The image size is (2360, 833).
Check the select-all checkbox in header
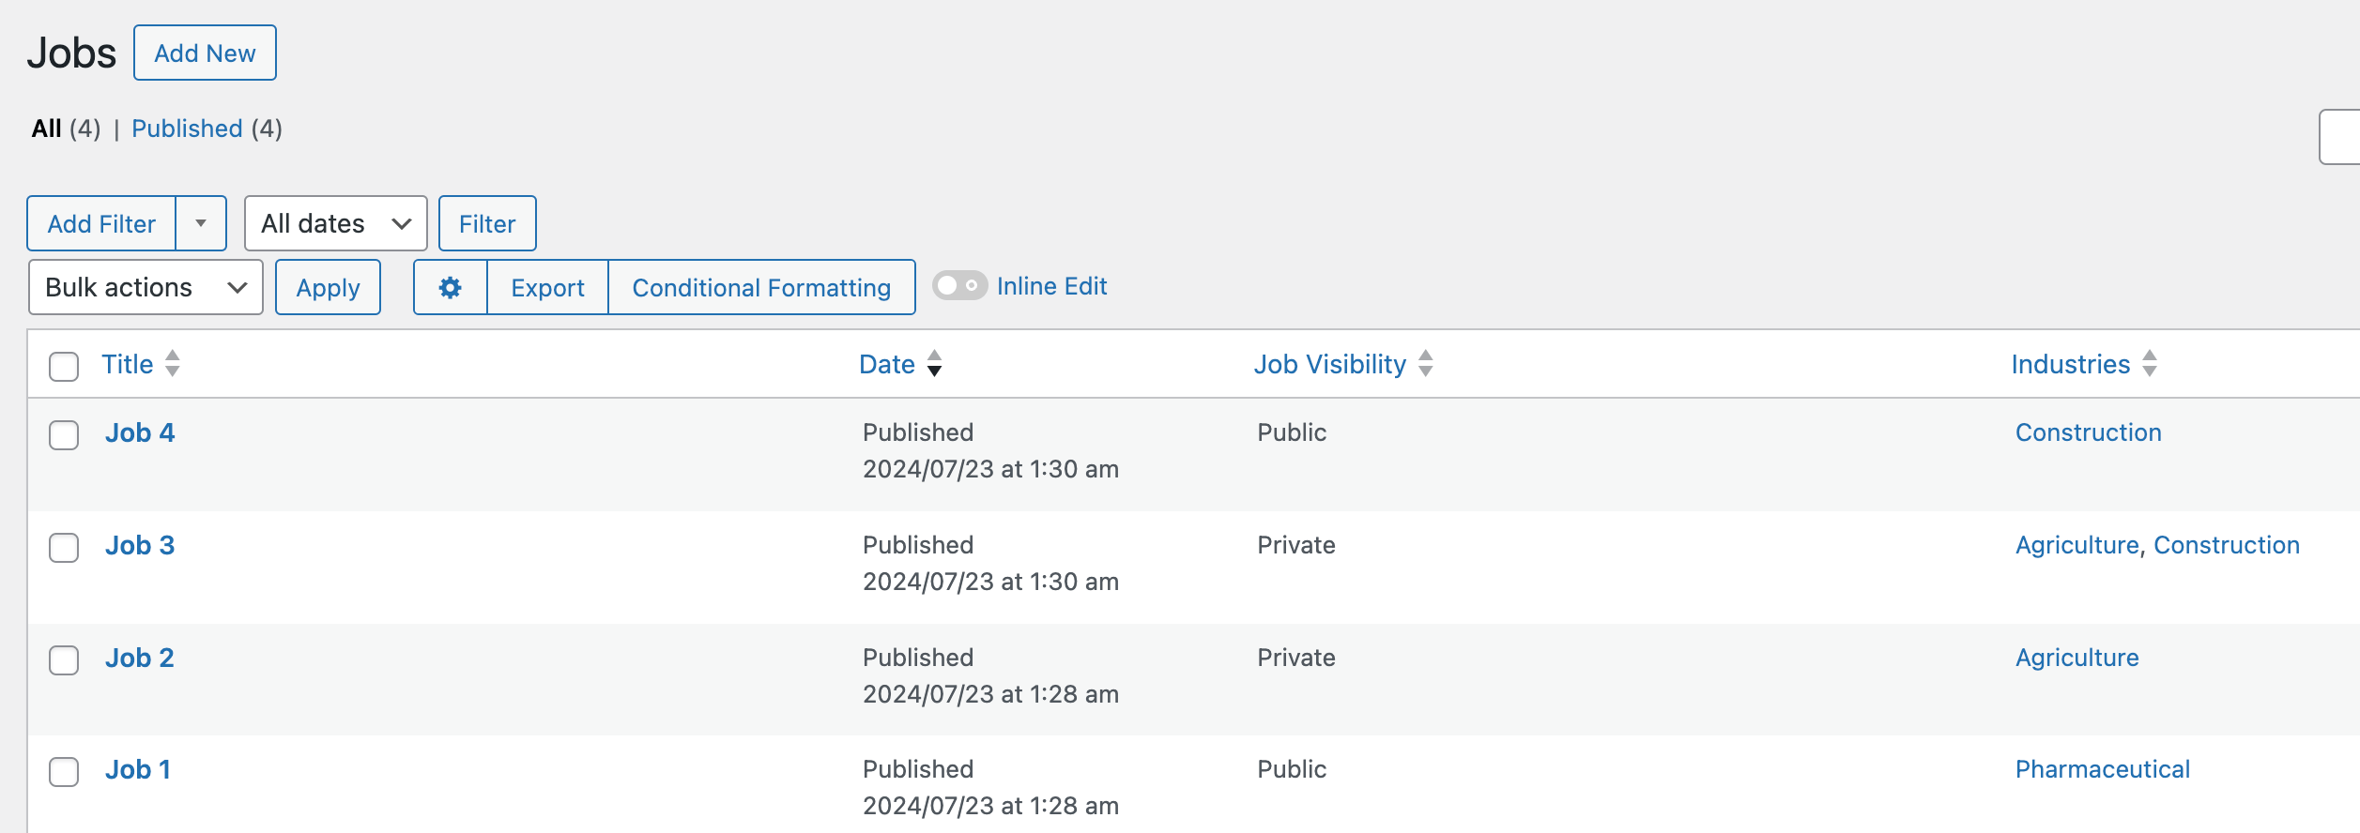click(x=64, y=366)
